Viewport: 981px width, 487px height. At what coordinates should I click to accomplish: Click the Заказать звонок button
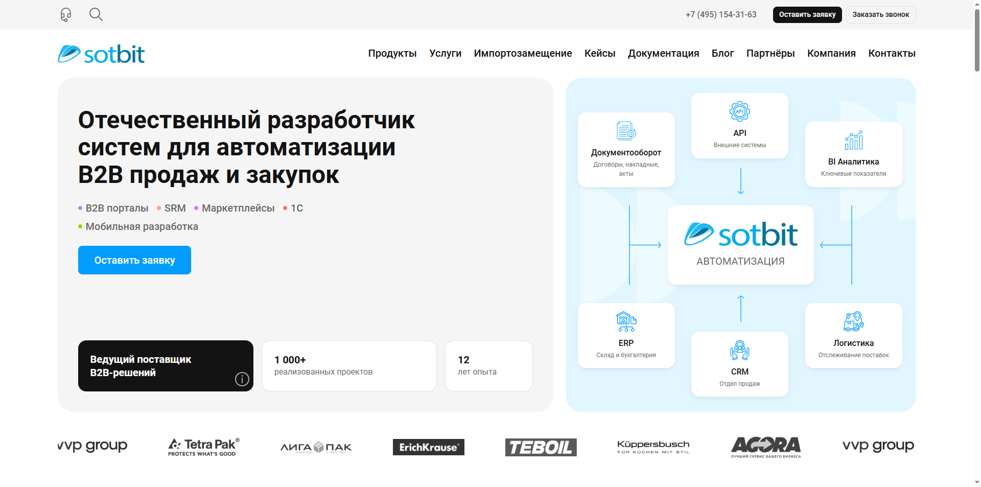click(x=880, y=14)
